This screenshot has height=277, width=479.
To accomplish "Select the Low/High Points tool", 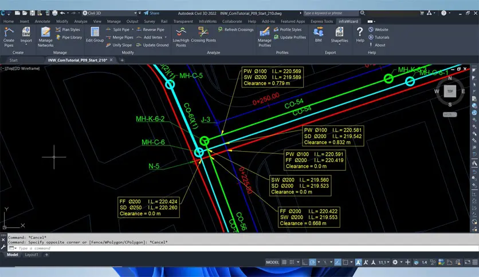I will (181, 37).
